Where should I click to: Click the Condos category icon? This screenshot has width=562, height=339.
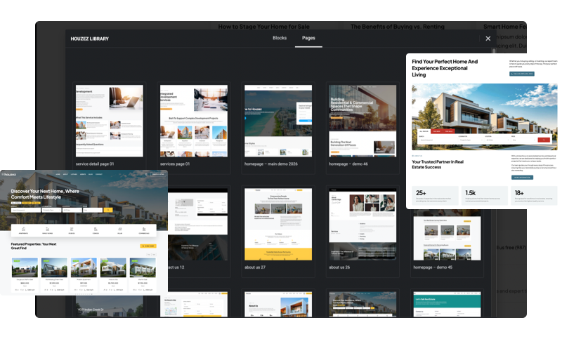tap(96, 230)
